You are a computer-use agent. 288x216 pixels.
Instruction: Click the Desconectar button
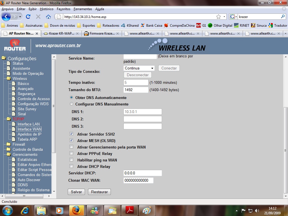pyautogui.click(x=138, y=75)
